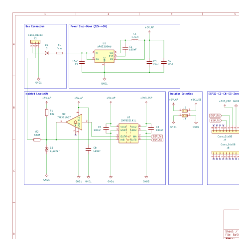This screenshot has height=239, width=239.
Task: Select the J2 jumper in Isolation Selection
Action: [x=185, y=111]
